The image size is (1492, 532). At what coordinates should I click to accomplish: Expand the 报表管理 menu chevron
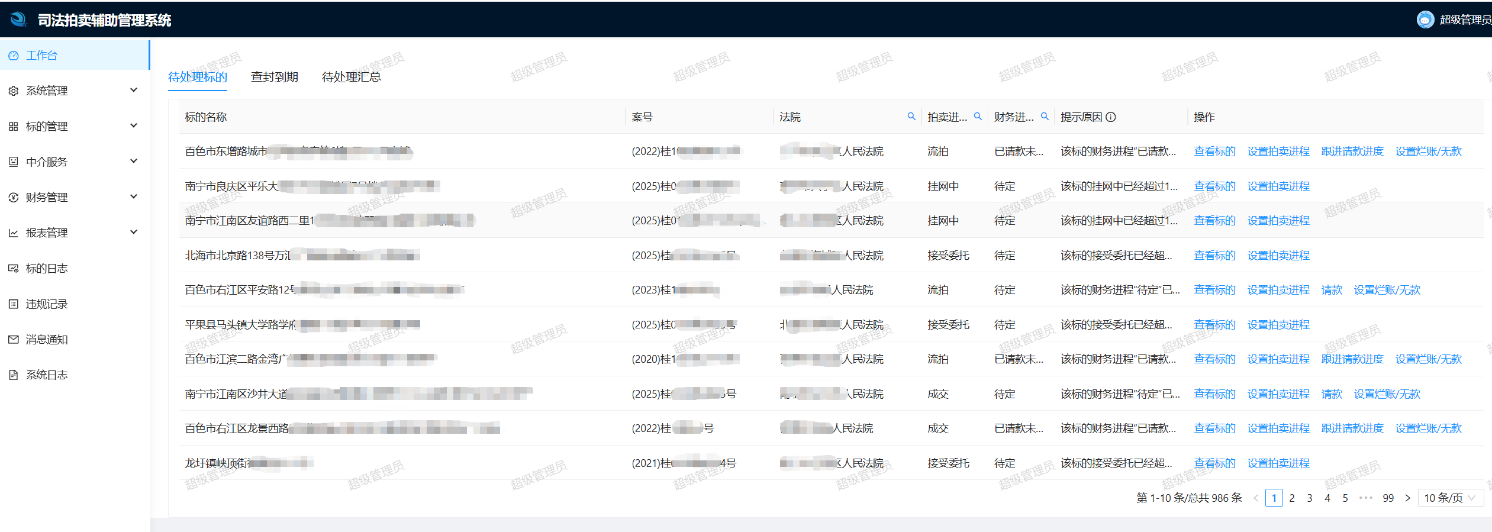(x=134, y=232)
